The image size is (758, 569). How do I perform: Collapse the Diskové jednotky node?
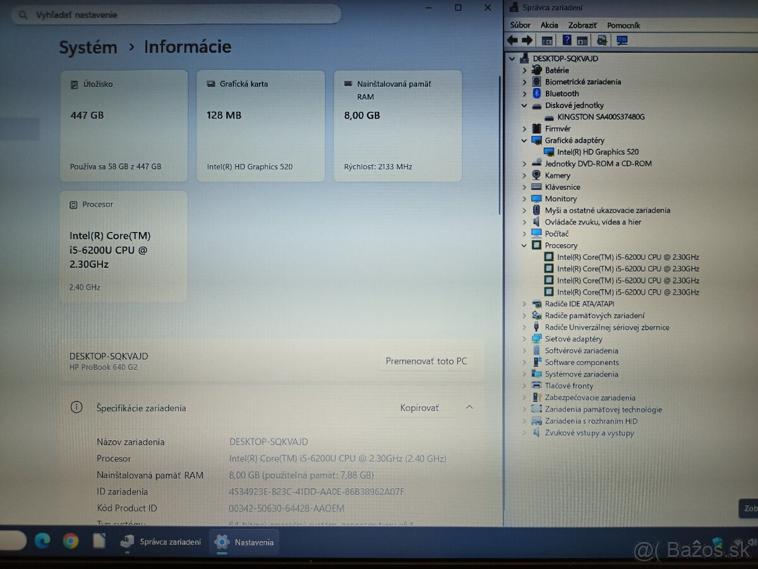525,105
